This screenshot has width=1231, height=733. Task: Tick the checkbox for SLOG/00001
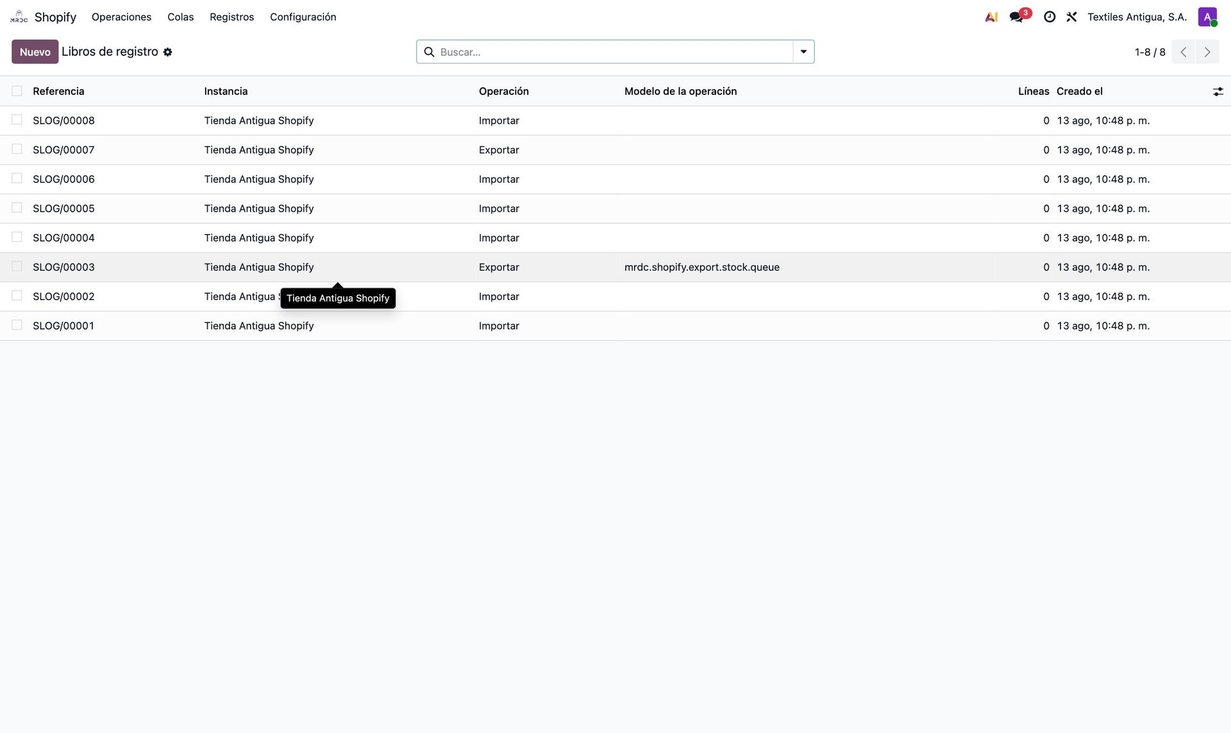[x=17, y=325]
